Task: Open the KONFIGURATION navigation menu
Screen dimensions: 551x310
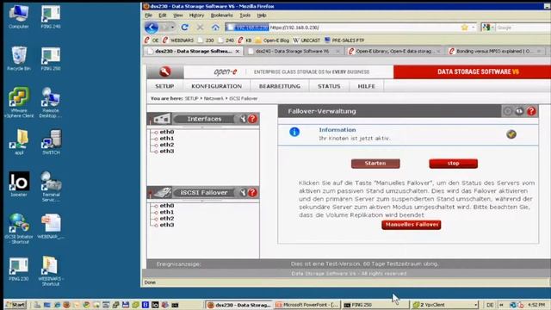Action: (x=216, y=86)
